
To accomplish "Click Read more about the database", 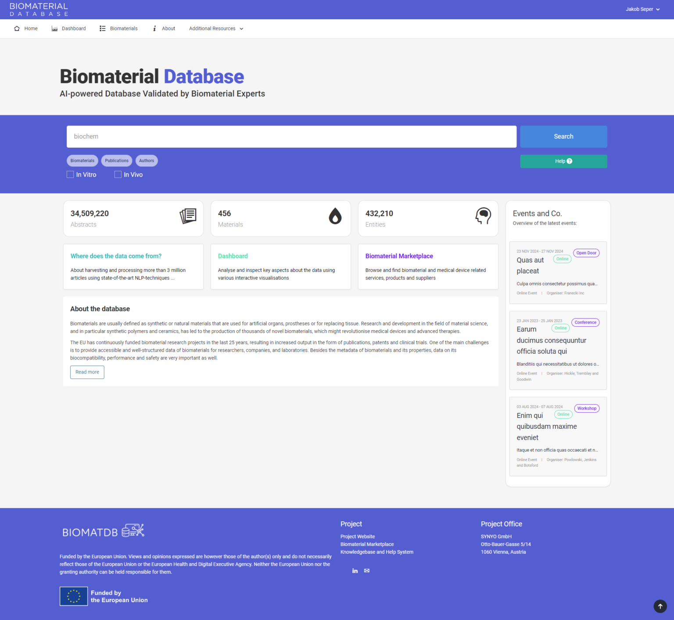I will pyautogui.click(x=87, y=372).
